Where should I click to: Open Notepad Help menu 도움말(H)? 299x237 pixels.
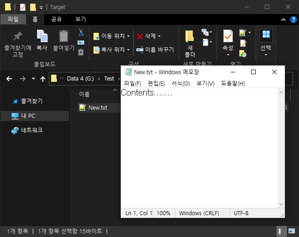[233, 83]
